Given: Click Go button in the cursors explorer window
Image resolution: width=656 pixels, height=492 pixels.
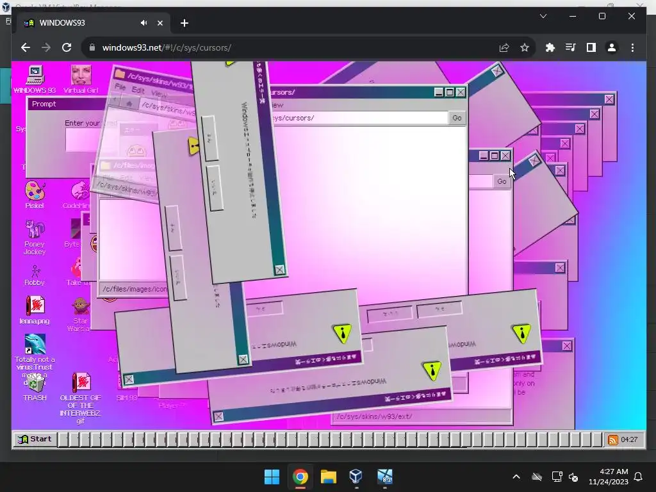Looking at the screenshot, I should coord(457,118).
